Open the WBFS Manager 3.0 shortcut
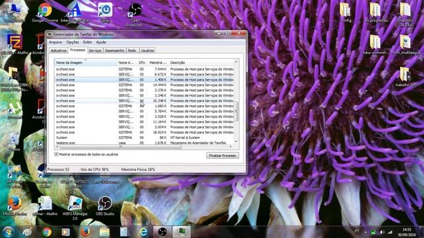Screen dimensions: 424x238 tap(75, 208)
